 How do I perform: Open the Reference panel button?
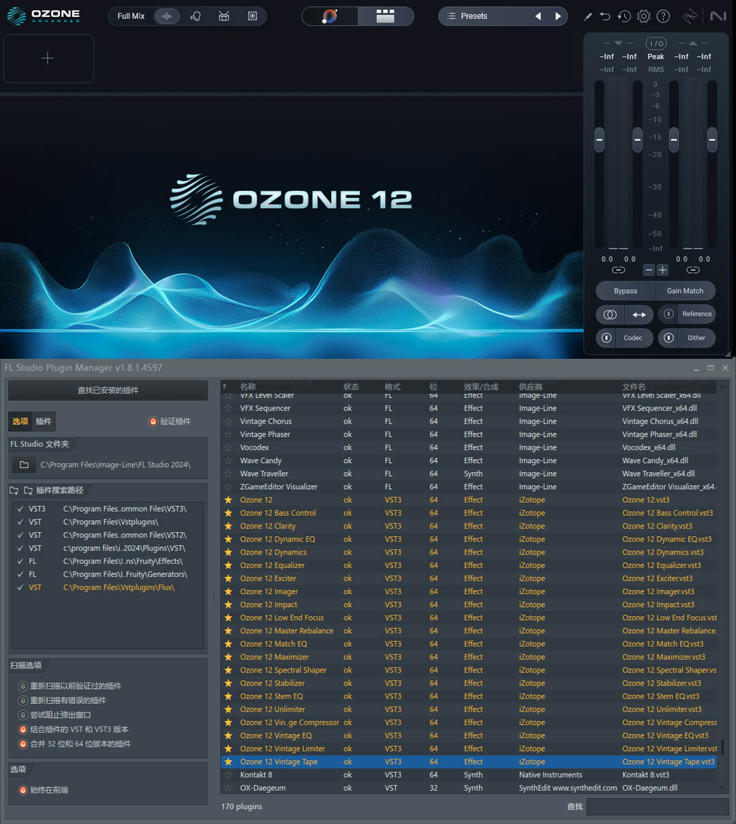pyautogui.click(x=696, y=314)
